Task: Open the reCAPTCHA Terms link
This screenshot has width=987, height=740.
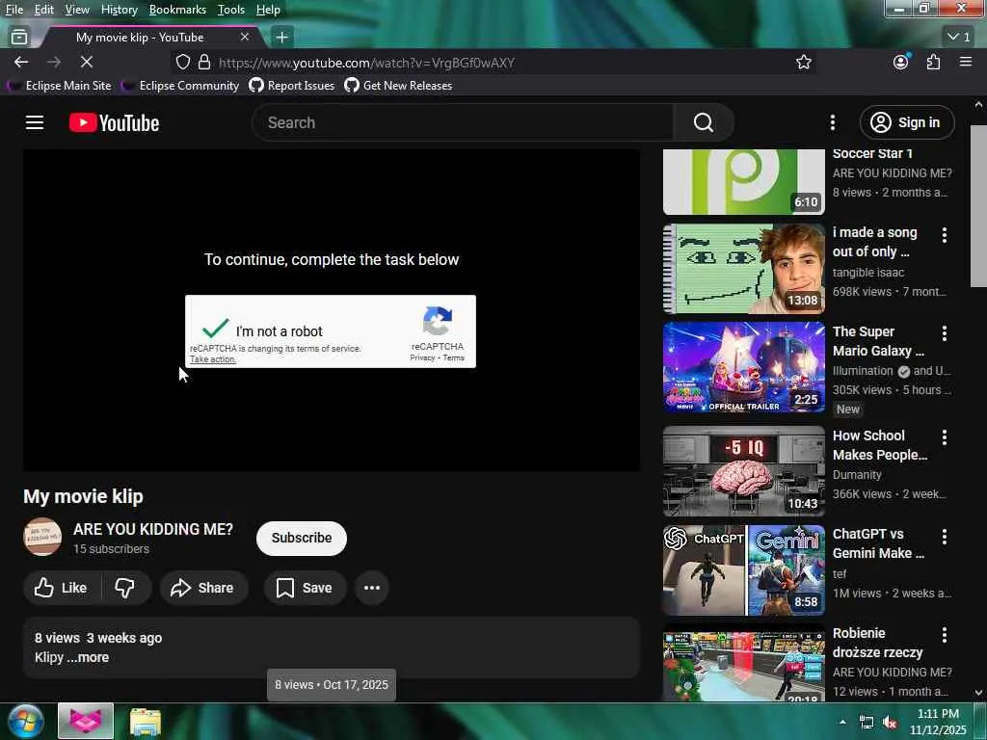Action: [453, 358]
